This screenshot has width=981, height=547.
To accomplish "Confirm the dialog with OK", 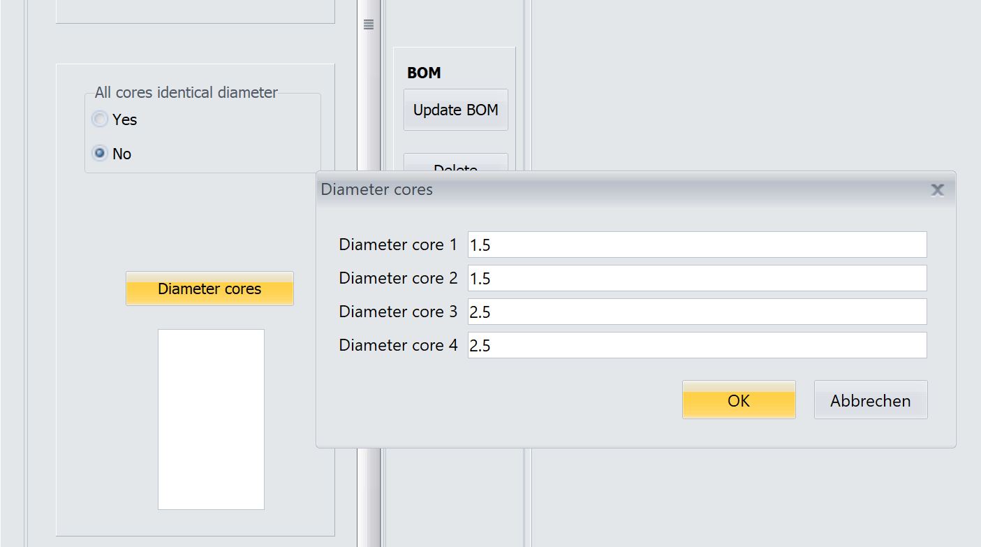I will point(738,400).
